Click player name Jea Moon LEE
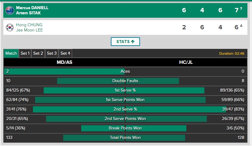The height and width of the screenshot is (146, 252). [x=29, y=30]
